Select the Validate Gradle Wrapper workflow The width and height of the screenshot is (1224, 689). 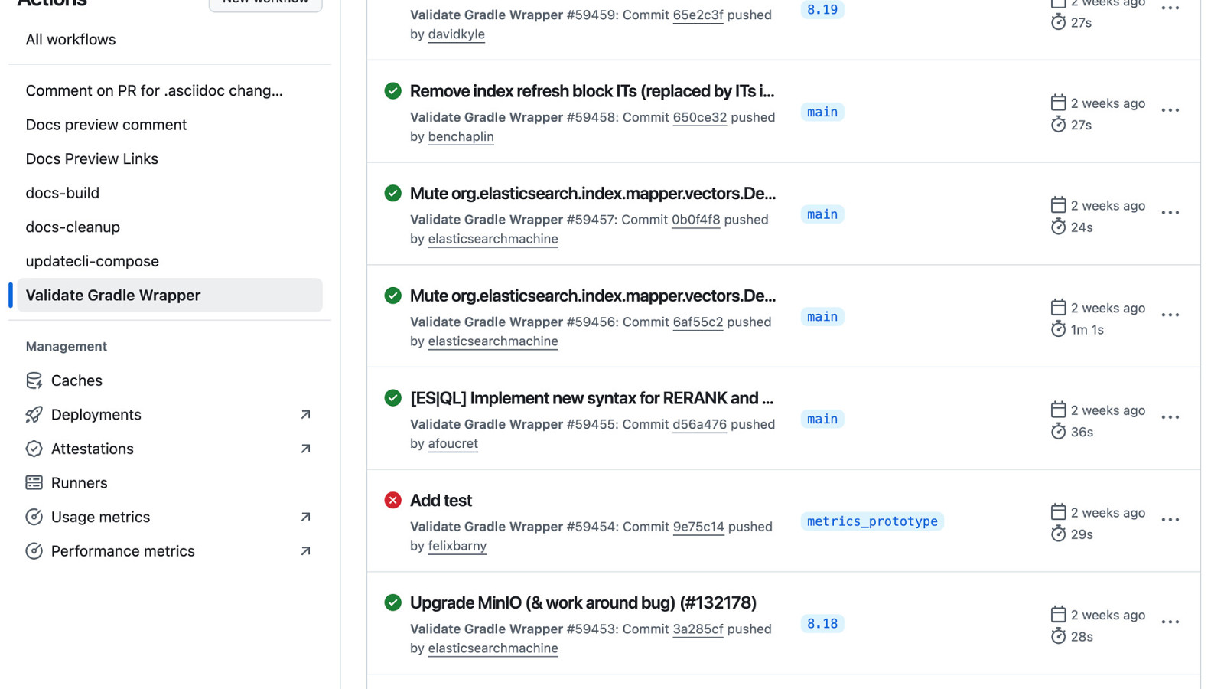pos(113,296)
